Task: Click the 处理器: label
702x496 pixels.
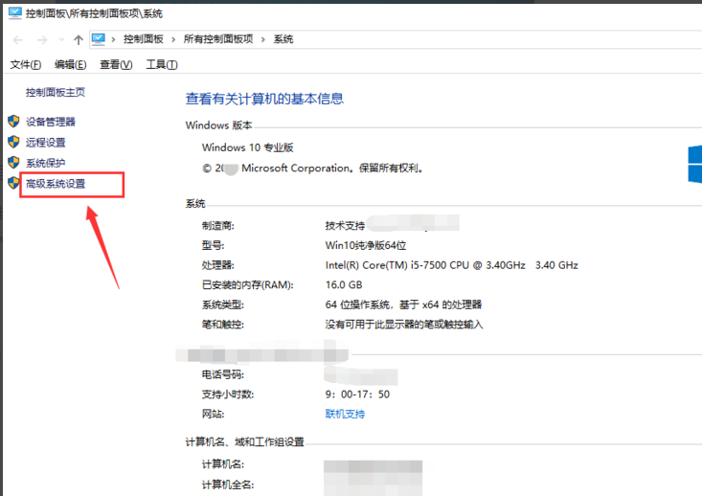Action: click(x=218, y=265)
